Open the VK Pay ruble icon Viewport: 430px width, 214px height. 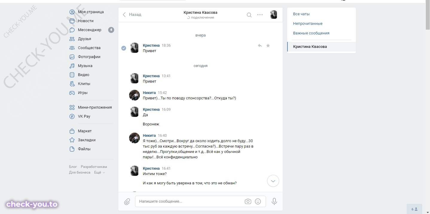(72, 116)
